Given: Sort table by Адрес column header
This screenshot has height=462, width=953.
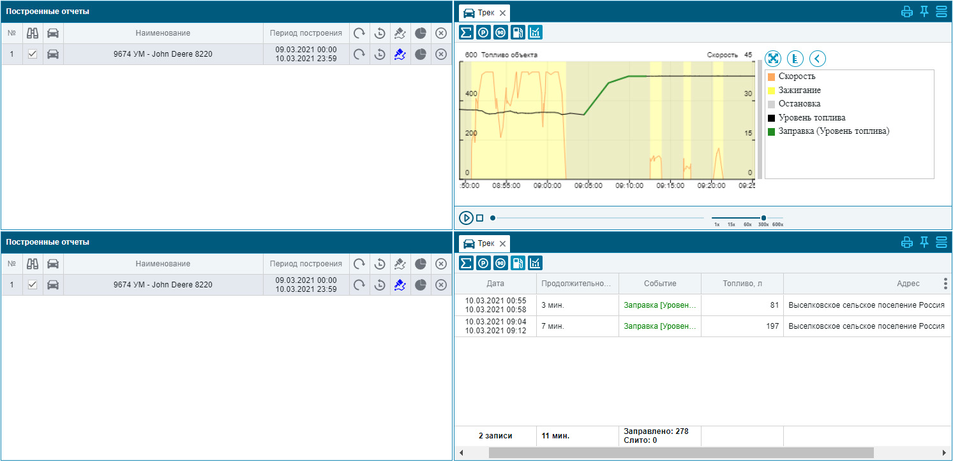Looking at the screenshot, I should pyautogui.click(x=908, y=284).
